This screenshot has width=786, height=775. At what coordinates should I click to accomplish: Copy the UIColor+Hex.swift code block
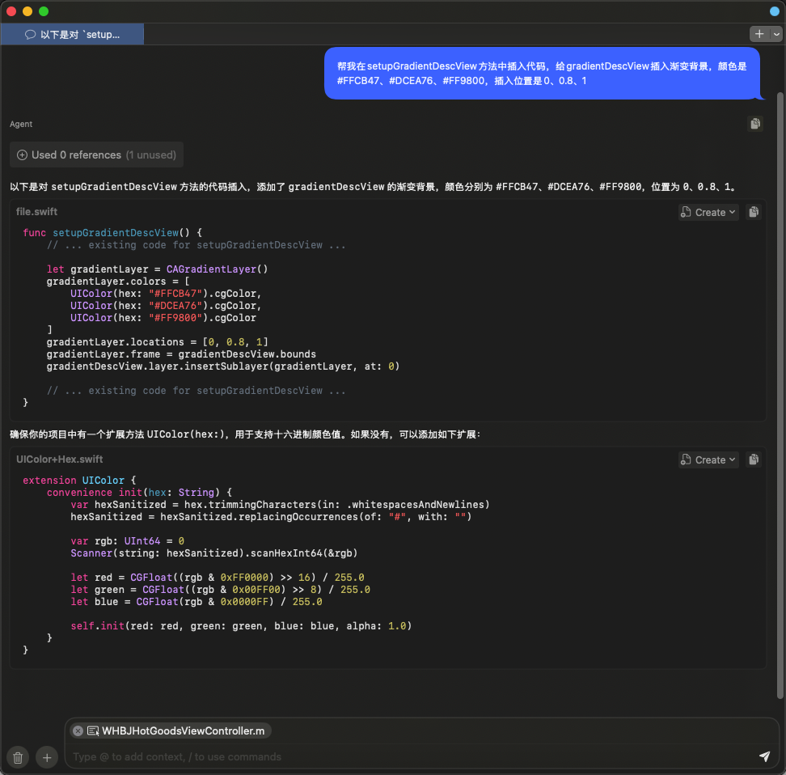(754, 459)
